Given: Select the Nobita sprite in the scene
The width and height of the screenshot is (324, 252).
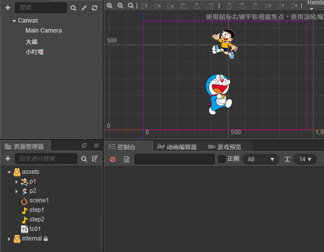Looking at the screenshot, I should 225,44.
